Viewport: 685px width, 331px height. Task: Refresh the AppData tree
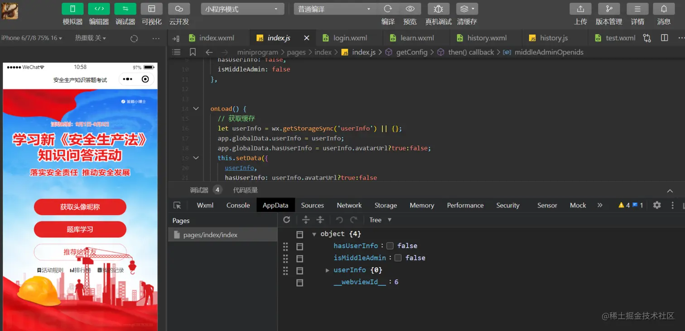pyautogui.click(x=286, y=220)
